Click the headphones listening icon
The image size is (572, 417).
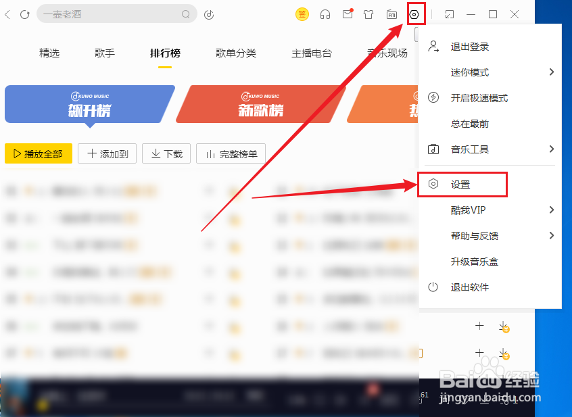tap(325, 14)
